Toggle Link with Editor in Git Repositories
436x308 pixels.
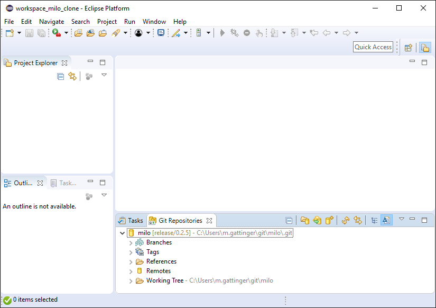point(358,221)
